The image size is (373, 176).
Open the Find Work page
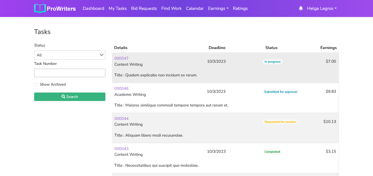171,8
